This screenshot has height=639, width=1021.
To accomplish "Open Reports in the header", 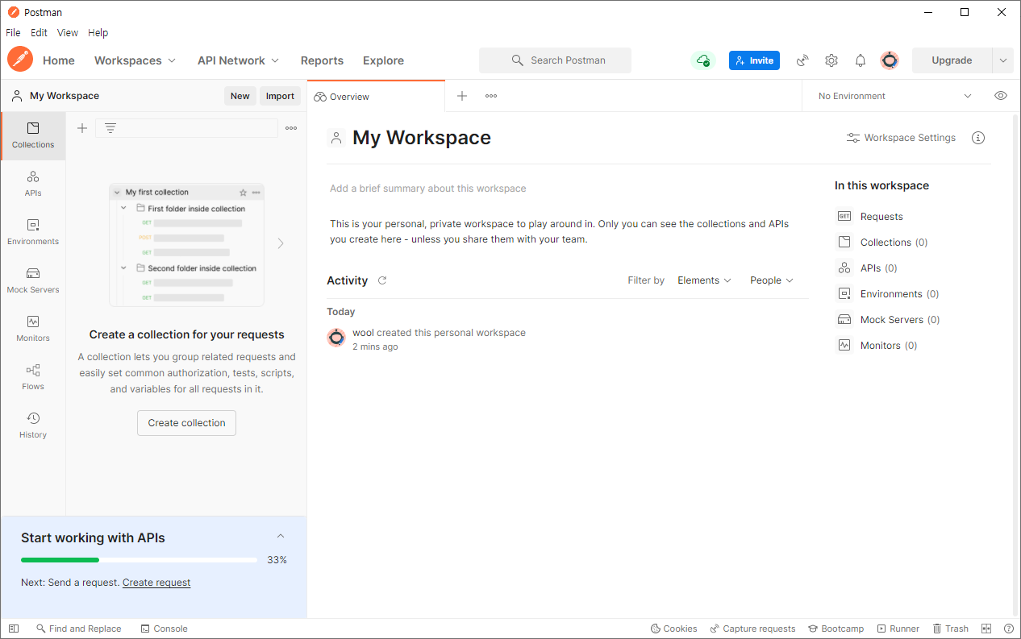I will pos(322,60).
